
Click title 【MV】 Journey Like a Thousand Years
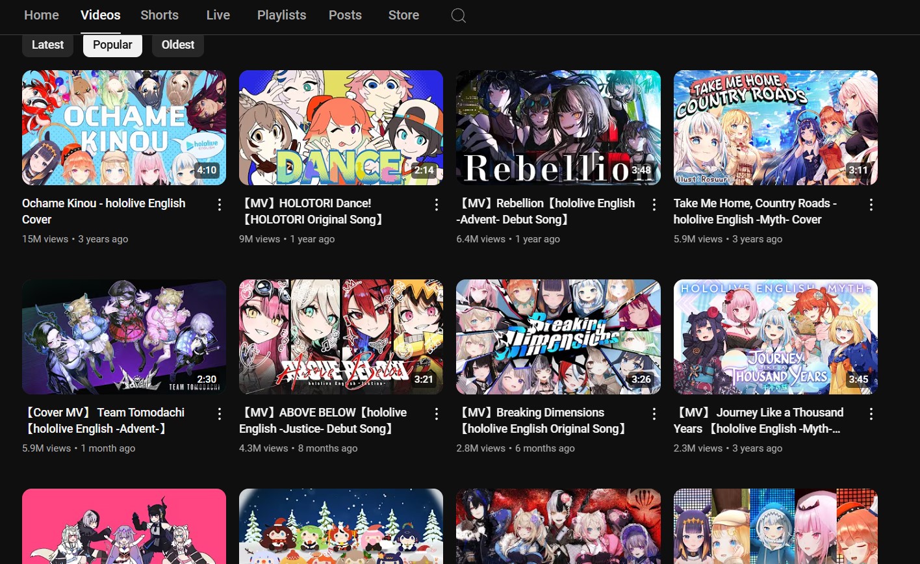pyautogui.click(x=759, y=420)
